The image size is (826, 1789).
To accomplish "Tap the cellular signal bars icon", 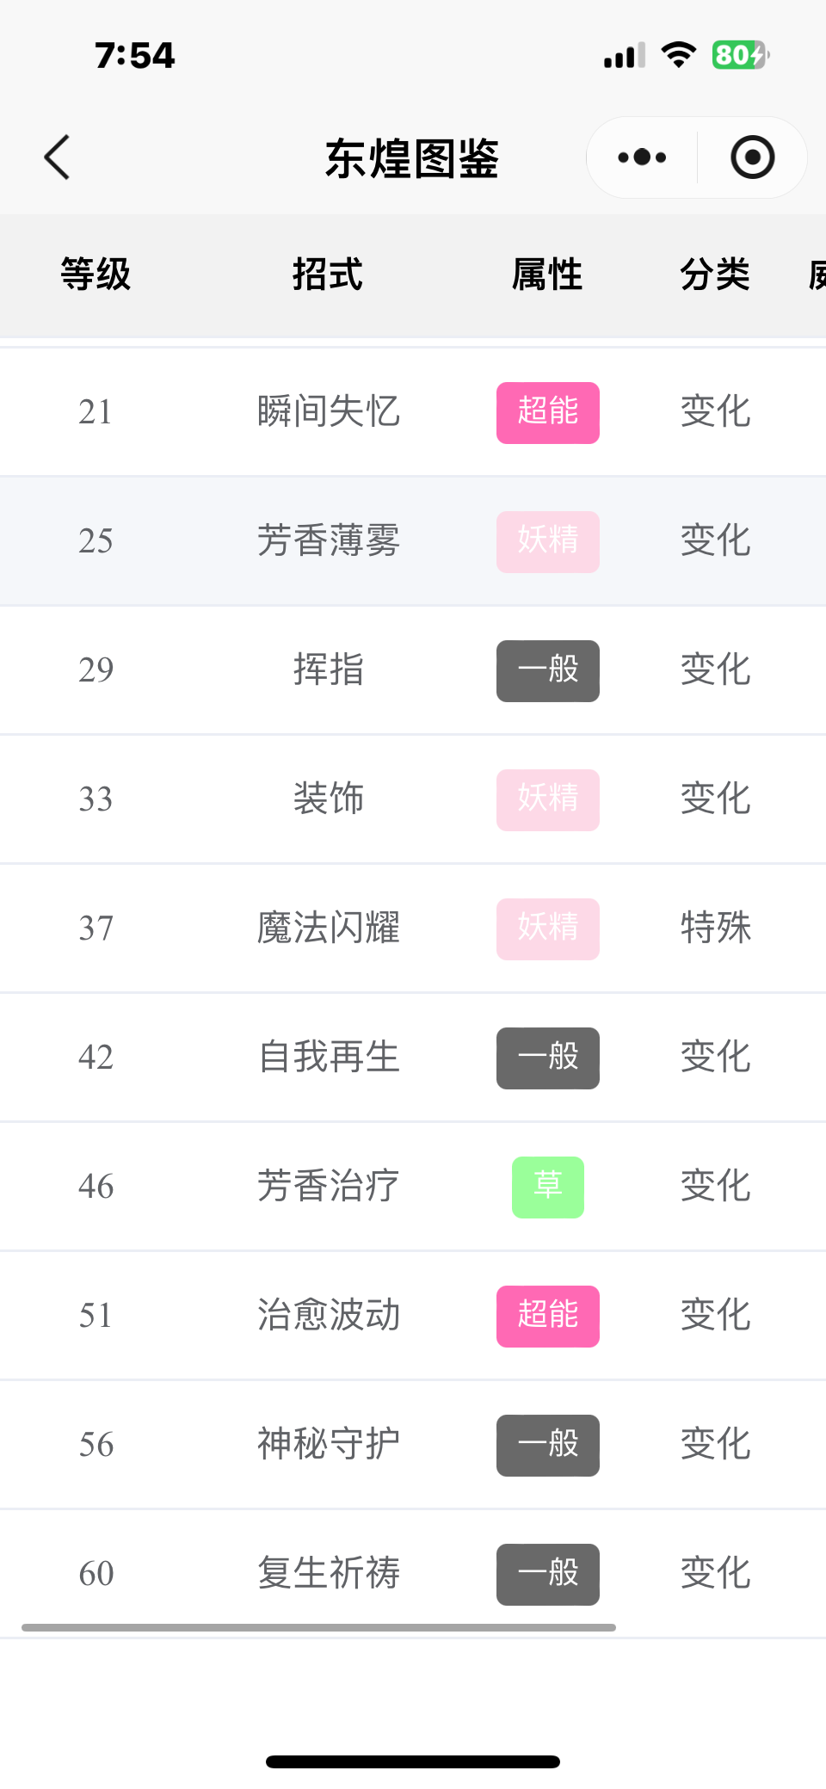I will pos(625,56).
